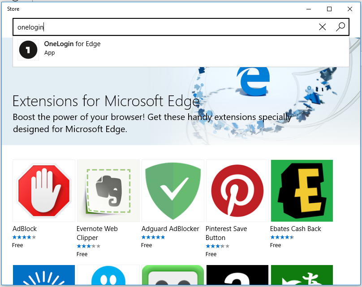362x287 pixels.
Task: Click the magnifying glass search icon
Action: click(340, 27)
